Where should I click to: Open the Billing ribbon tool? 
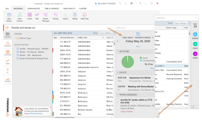[x=75, y=16]
